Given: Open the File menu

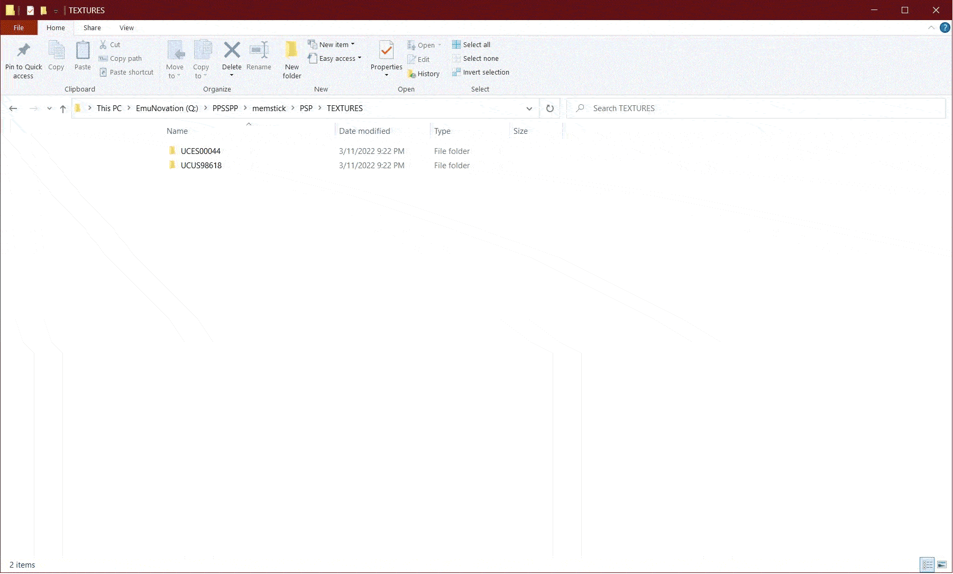Looking at the screenshot, I should (x=19, y=28).
